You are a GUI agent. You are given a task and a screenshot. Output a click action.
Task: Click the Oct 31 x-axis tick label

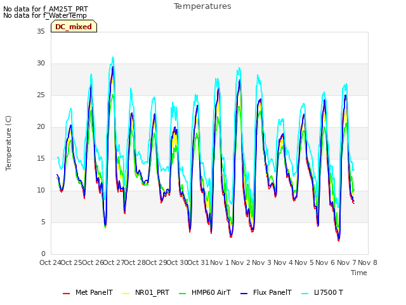[x=199, y=262]
